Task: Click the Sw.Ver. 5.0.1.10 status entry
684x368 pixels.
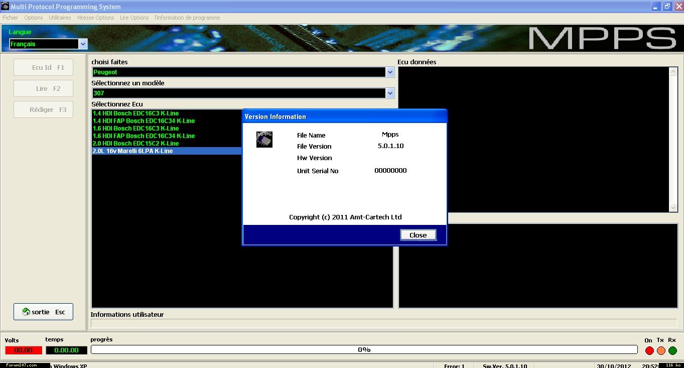Action: pos(505,366)
